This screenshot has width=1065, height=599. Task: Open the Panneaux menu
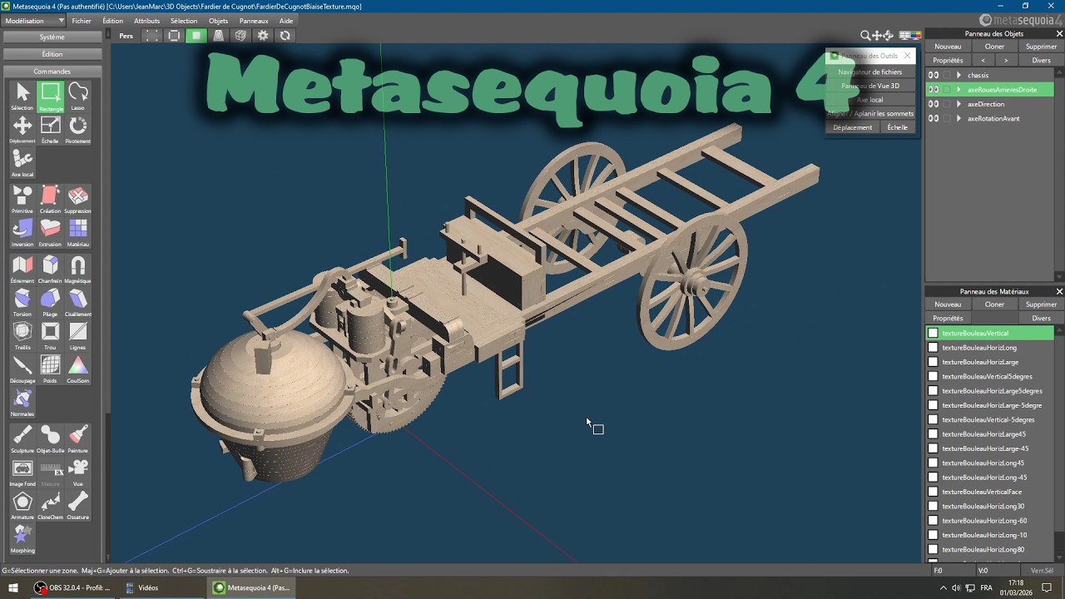click(254, 21)
